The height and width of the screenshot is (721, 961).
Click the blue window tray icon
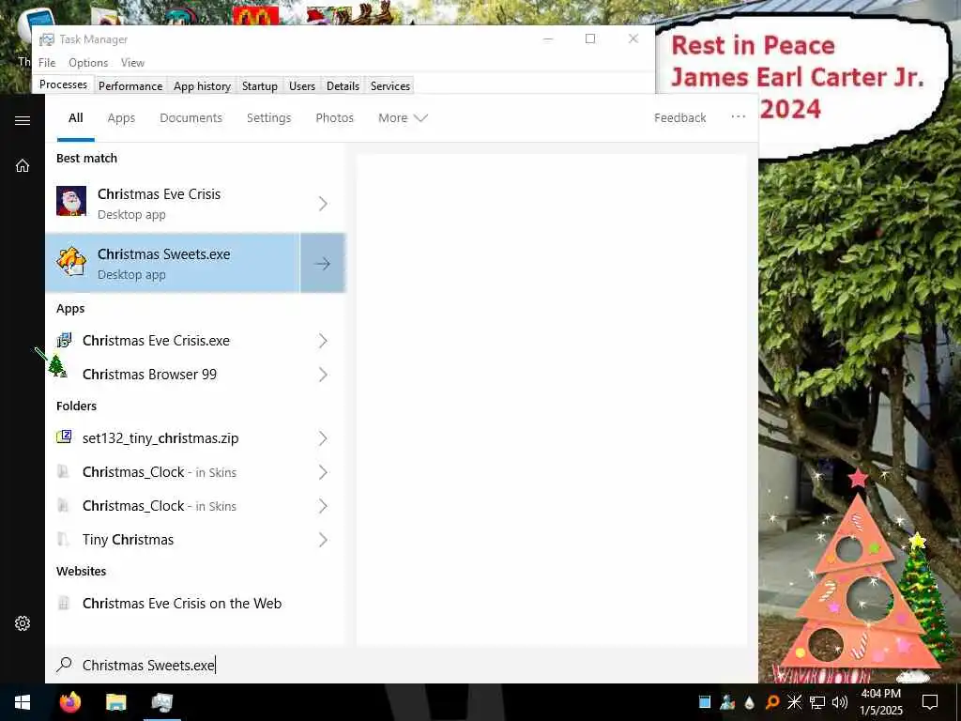[x=705, y=702]
